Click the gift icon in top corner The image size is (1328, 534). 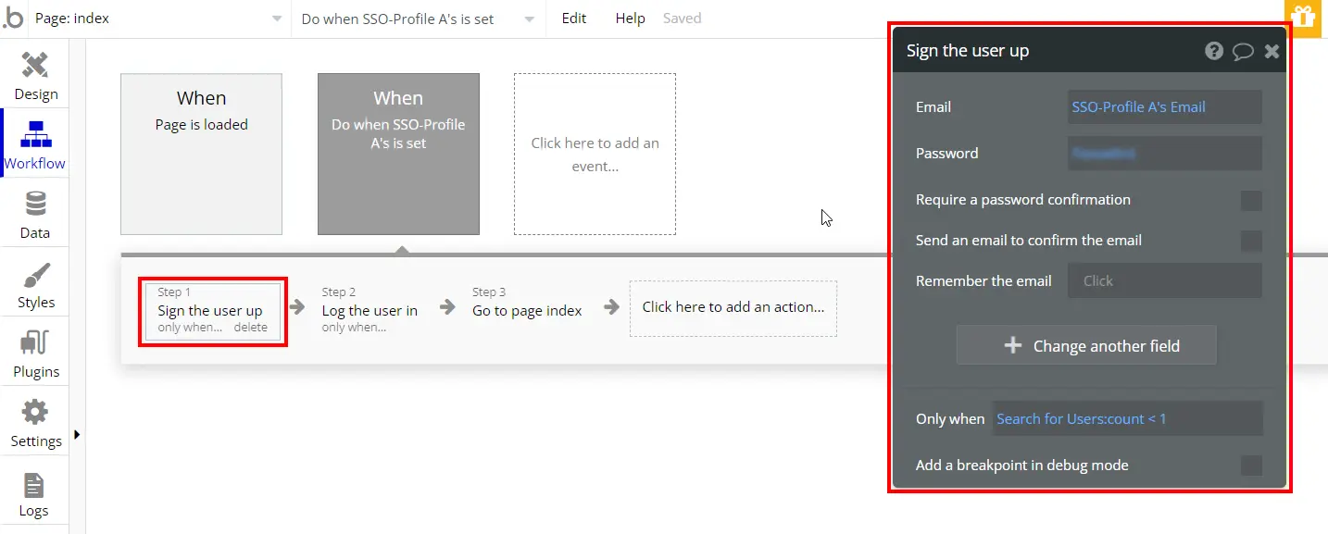(1303, 18)
